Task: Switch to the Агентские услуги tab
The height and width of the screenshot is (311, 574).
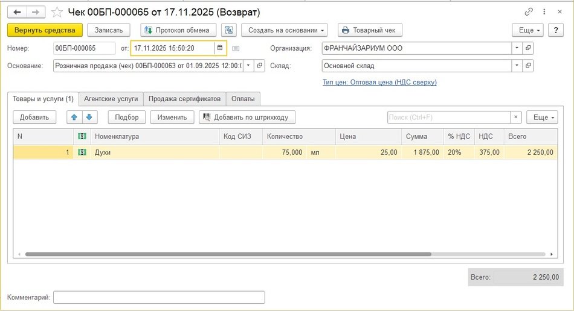Action: (x=111, y=99)
